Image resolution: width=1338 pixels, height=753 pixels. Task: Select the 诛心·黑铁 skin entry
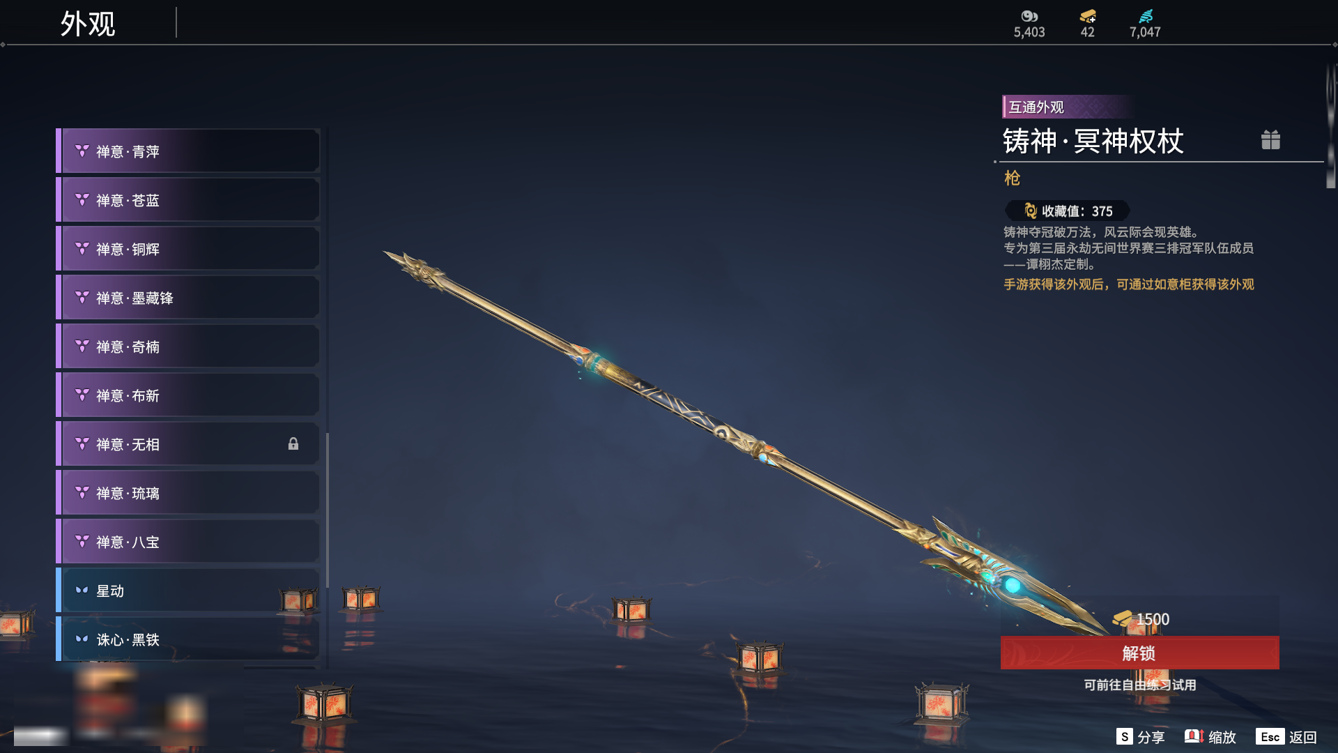188,638
